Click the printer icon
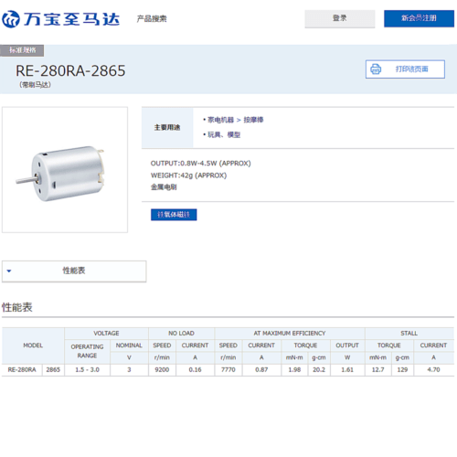Image resolution: width=457 pixels, height=457 pixels. pyautogui.click(x=376, y=69)
